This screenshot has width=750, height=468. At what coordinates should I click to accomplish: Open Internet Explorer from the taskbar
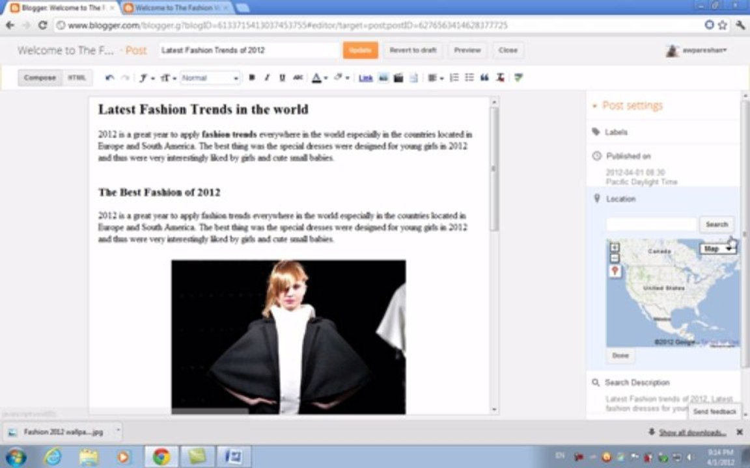53,457
